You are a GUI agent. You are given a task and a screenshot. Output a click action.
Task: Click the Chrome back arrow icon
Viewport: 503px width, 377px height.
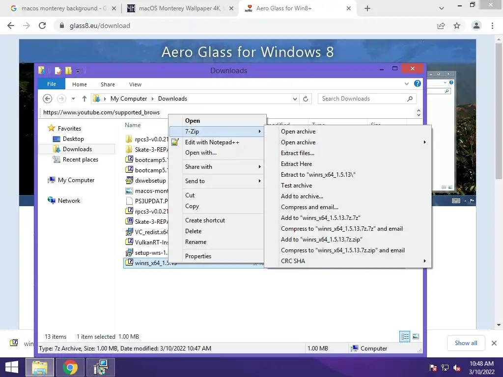click(11, 26)
